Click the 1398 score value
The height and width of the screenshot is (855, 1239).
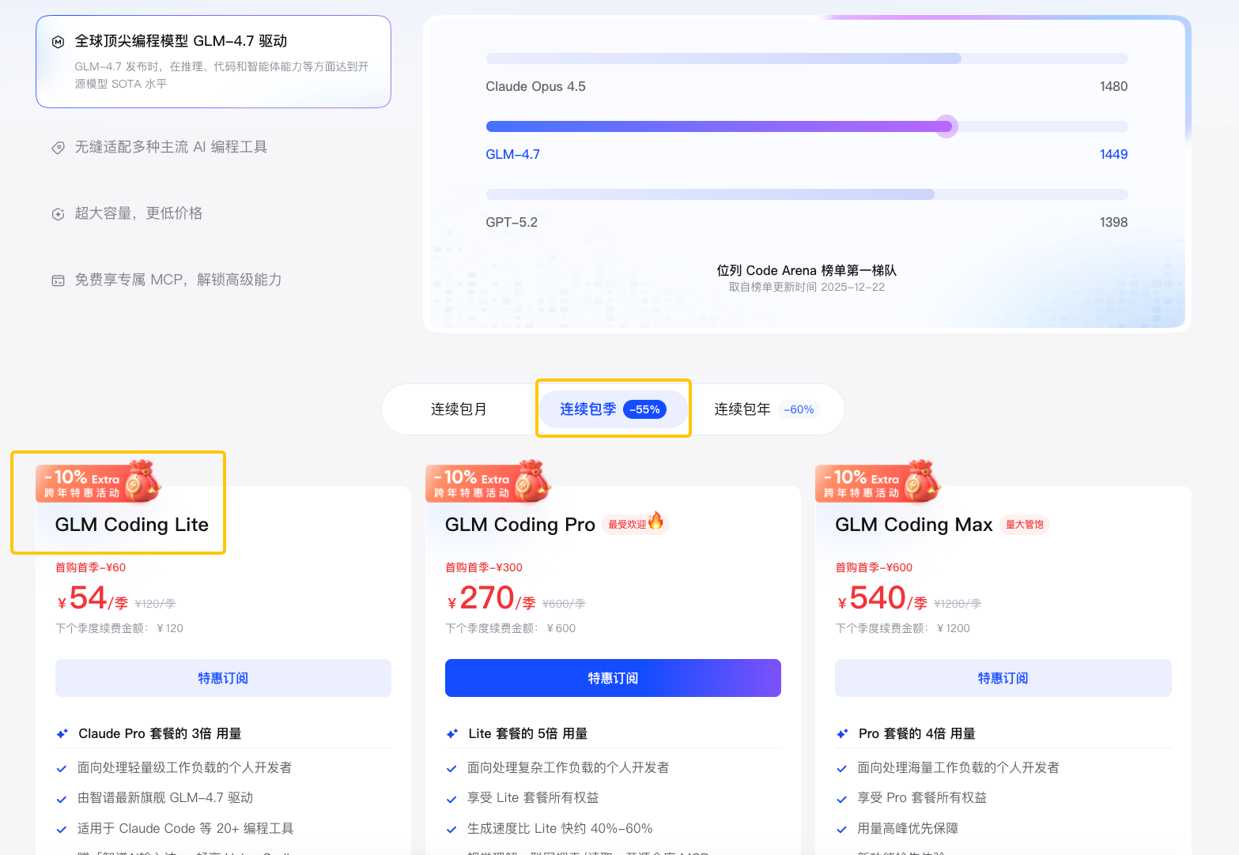1113,223
